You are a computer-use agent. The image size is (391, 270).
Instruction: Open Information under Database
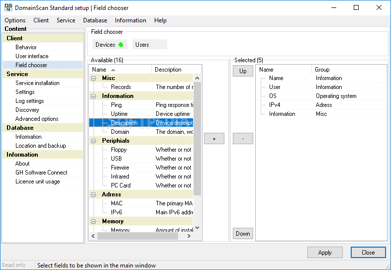pos(28,137)
